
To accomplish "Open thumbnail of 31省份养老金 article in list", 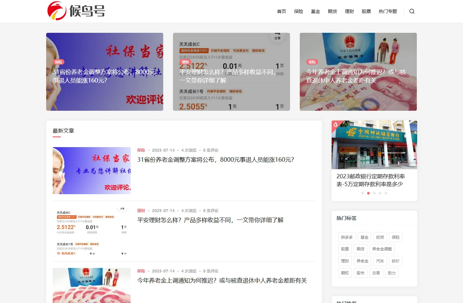I will click(92, 170).
